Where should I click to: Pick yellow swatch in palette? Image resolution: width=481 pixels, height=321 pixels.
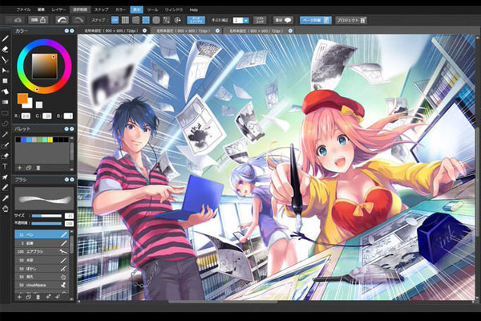tap(50, 140)
